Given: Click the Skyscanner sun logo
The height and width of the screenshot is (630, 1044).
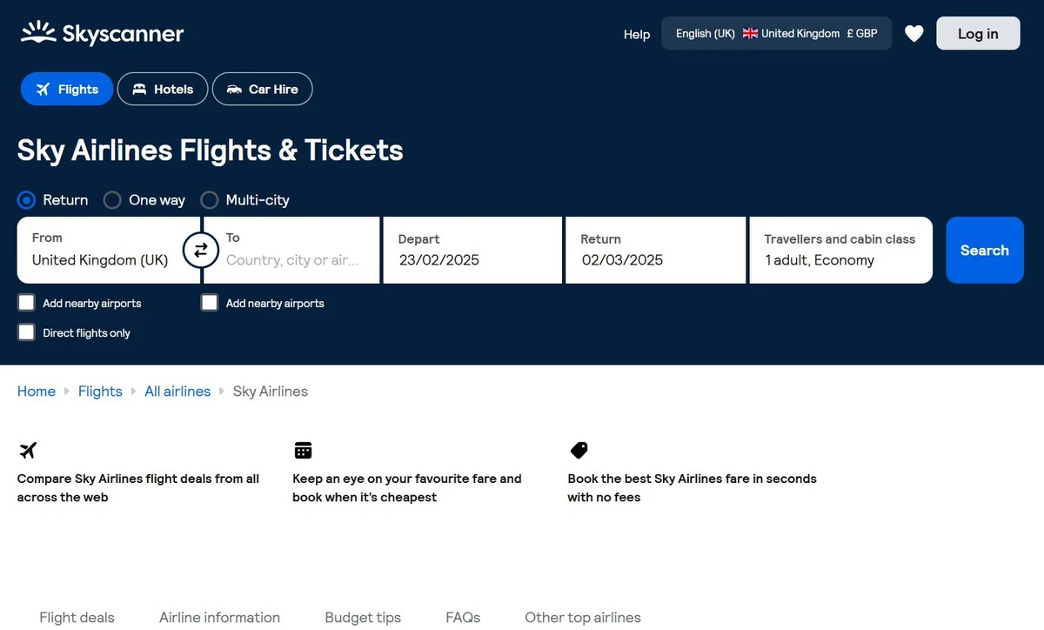Looking at the screenshot, I should (38, 33).
